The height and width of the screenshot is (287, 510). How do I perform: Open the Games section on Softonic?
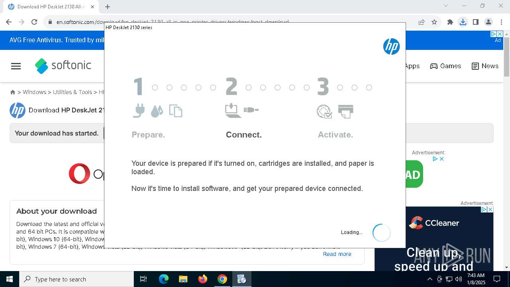click(x=445, y=66)
